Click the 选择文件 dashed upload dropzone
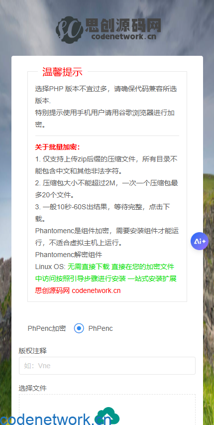The height and width of the screenshot is (425, 214). (x=107, y=410)
